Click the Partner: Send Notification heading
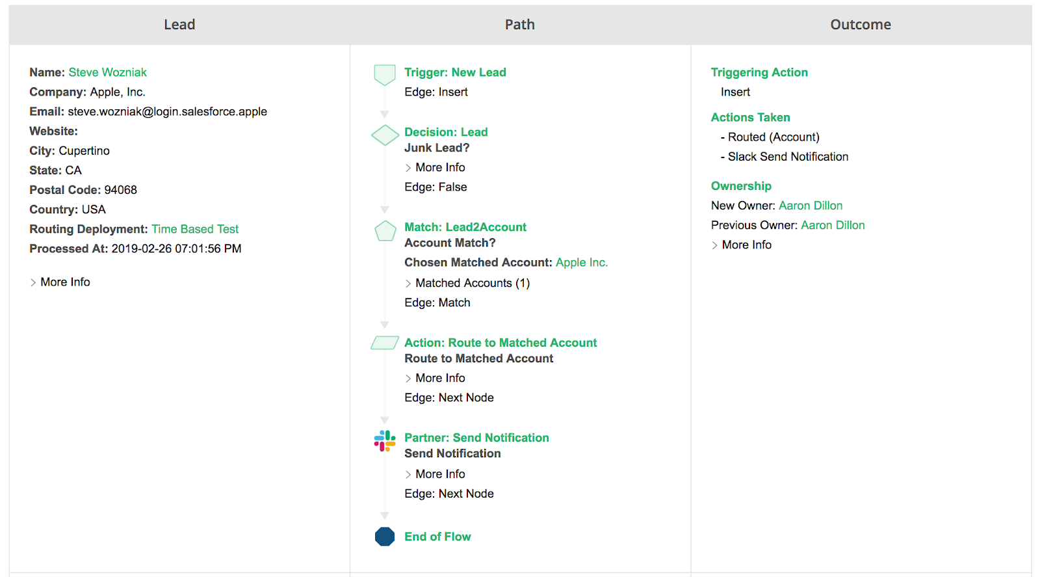Screen dimensions: 1040x577 [476, 438]
